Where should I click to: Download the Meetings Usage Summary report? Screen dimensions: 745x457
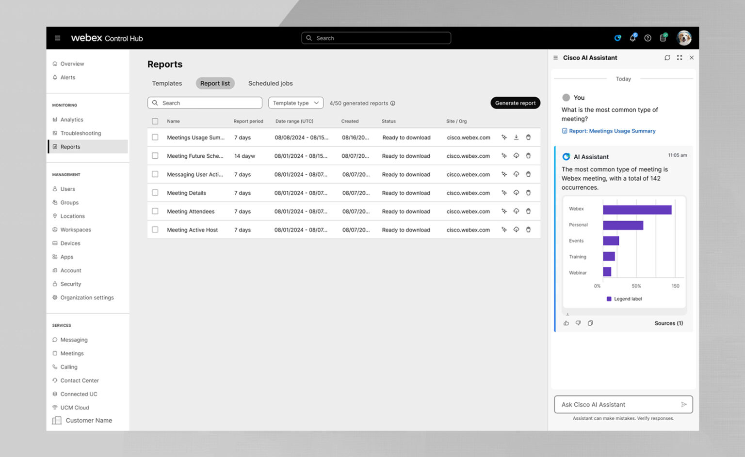[516, 137]
